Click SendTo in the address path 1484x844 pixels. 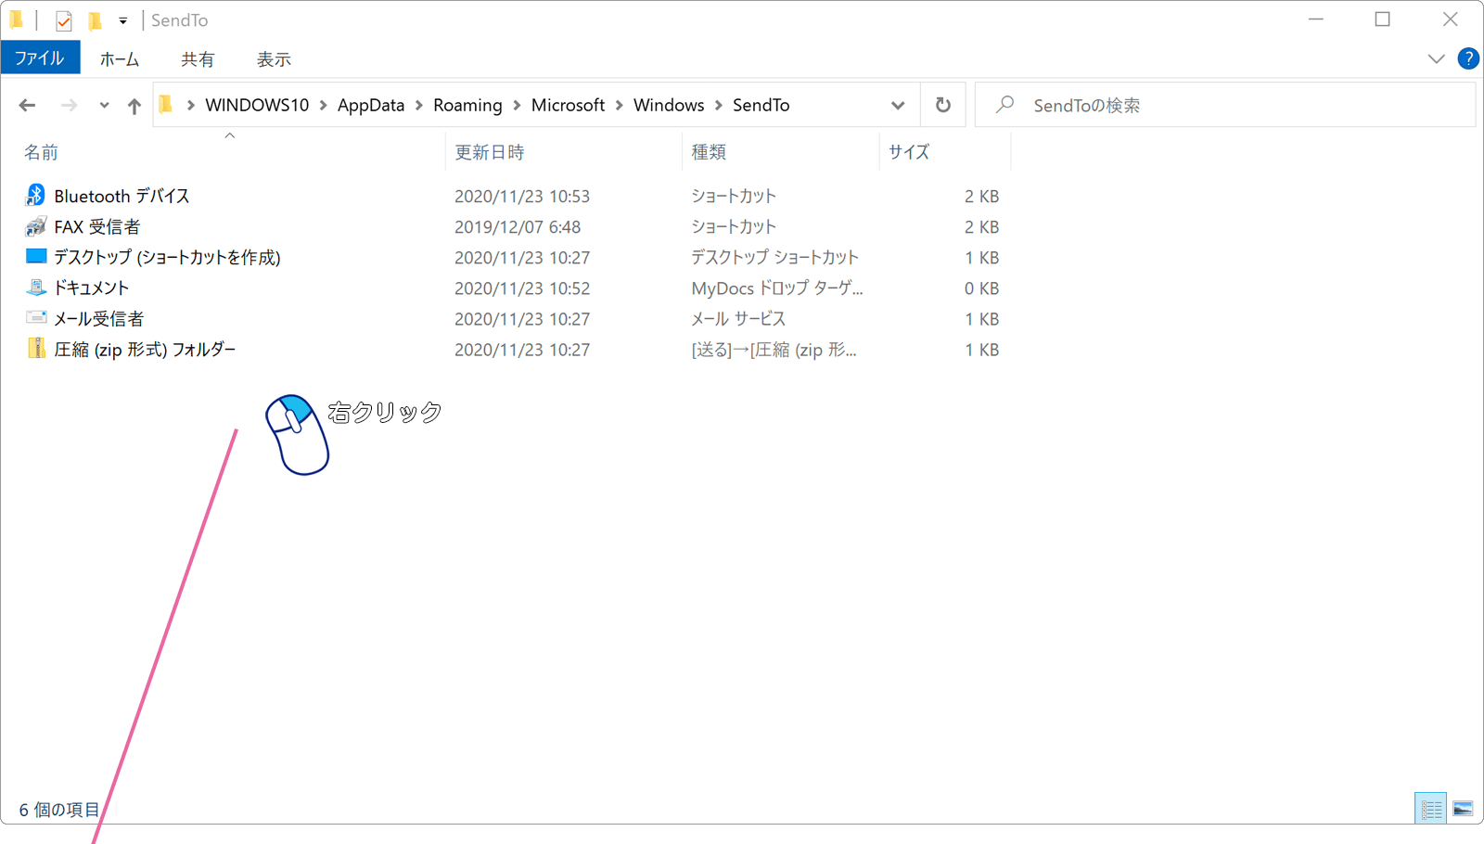761,105
